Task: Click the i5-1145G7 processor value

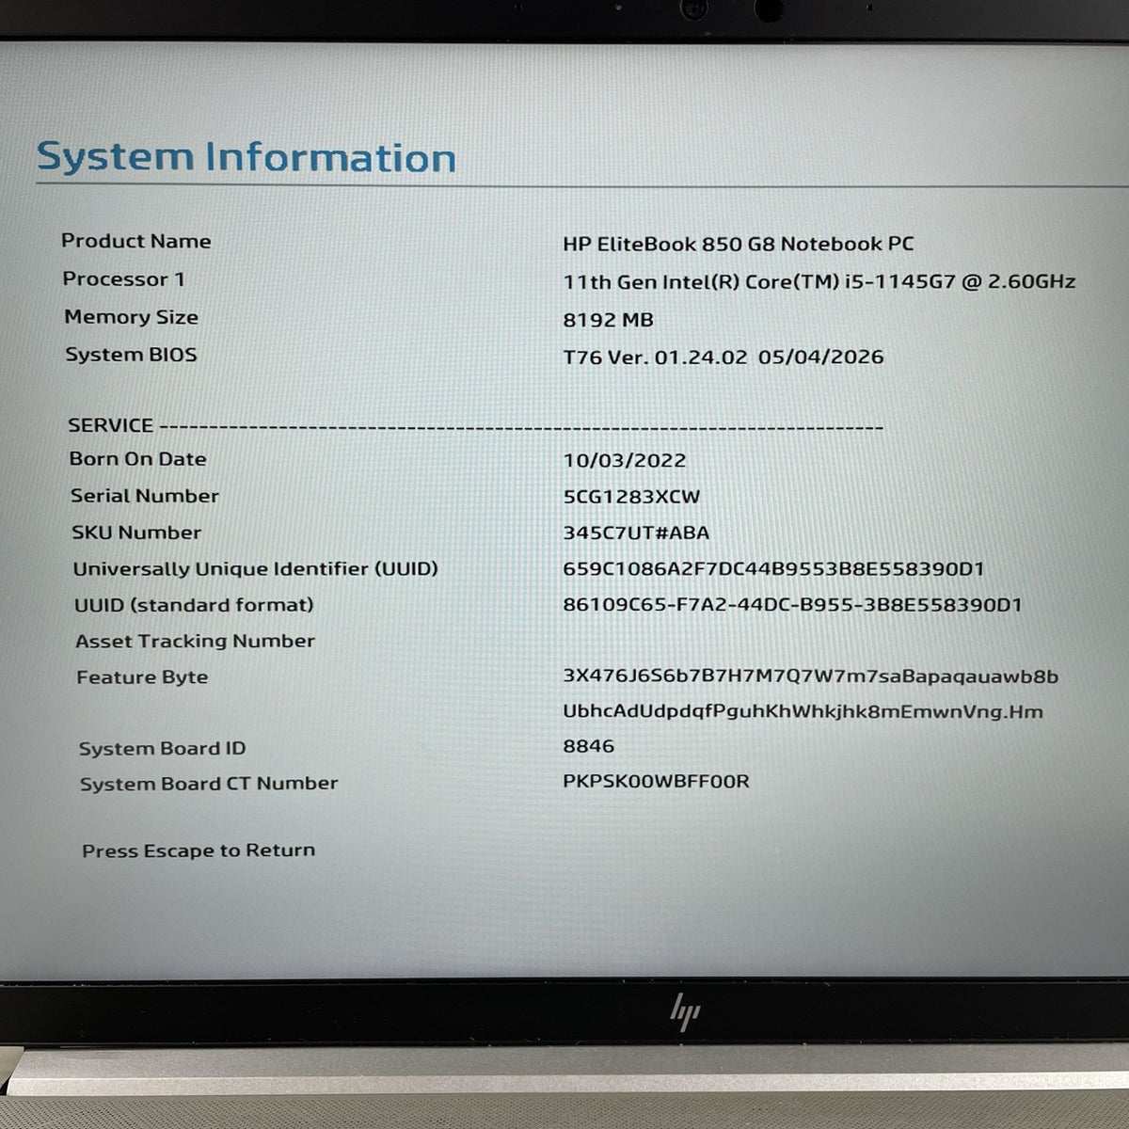Action: [x=819, y=281]
